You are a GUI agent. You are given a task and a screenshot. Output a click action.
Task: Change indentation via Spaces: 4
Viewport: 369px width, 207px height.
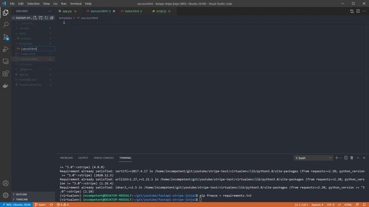[x=317, y=205]
